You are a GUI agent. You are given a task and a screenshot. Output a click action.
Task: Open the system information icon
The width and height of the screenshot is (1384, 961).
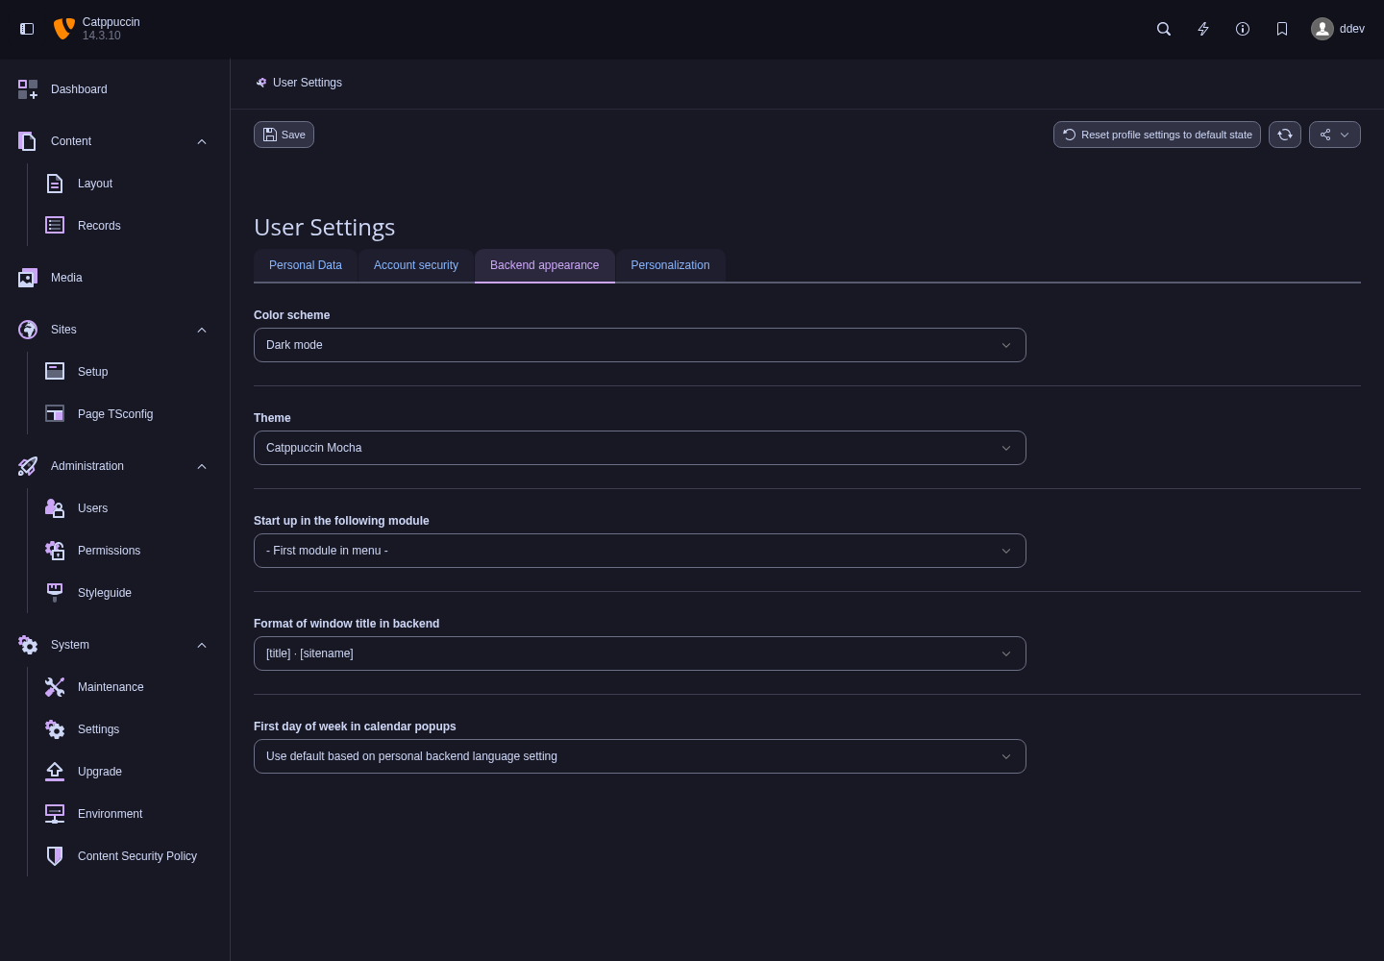coord(1243,29)
